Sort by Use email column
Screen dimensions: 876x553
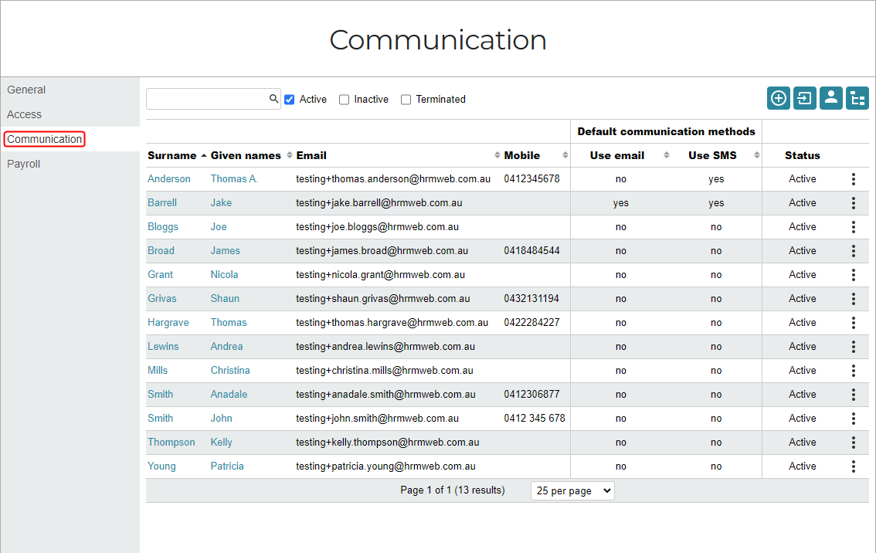click(616, 155)
